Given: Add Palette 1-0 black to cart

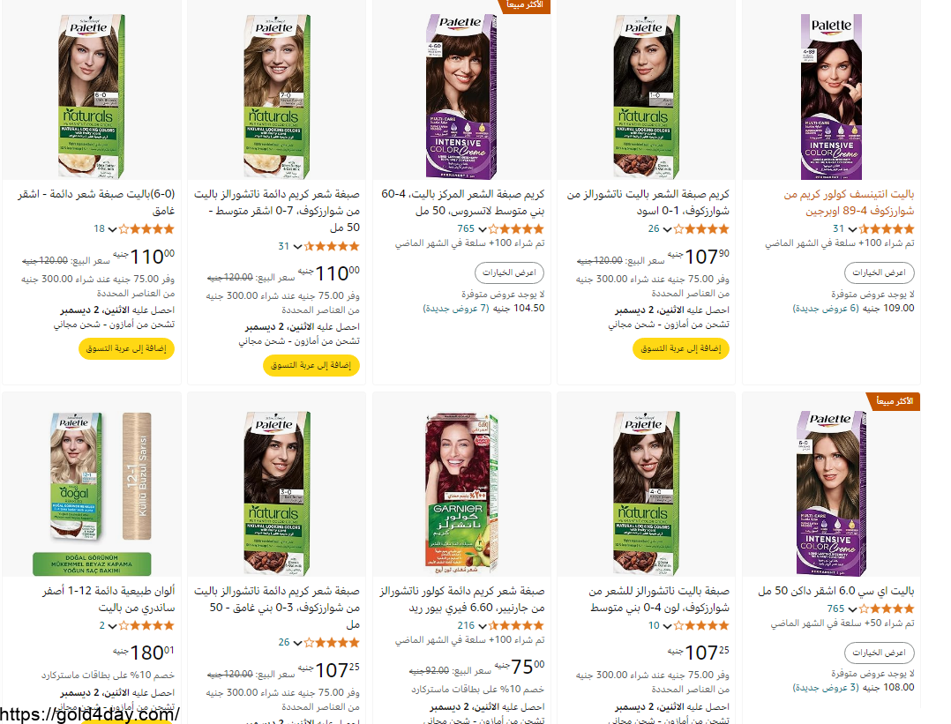Looking at the screenshot, I should click(x=681, y=348).
